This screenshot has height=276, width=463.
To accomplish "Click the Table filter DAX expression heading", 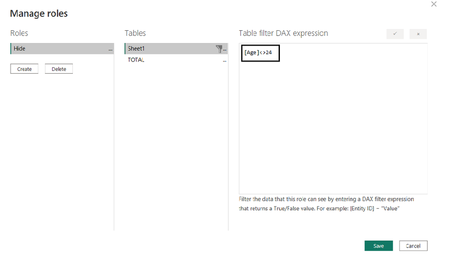I will pos(283,33).
